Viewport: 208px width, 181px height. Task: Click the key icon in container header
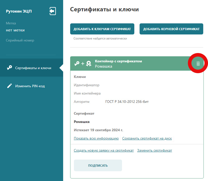point(77,64)
